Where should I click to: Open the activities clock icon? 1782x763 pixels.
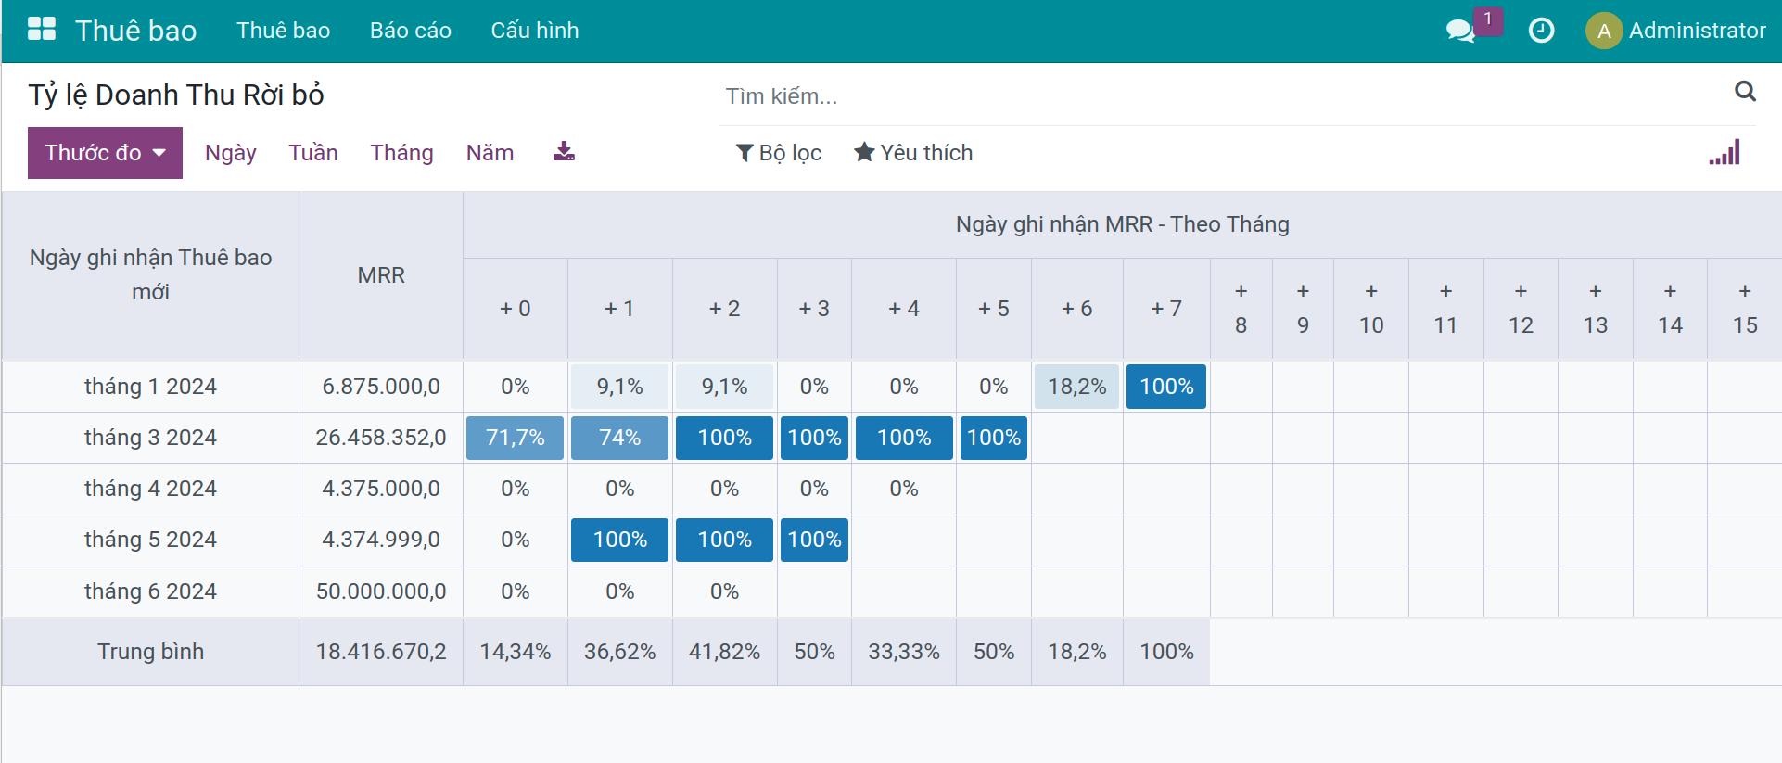[x=1541, y=31]
